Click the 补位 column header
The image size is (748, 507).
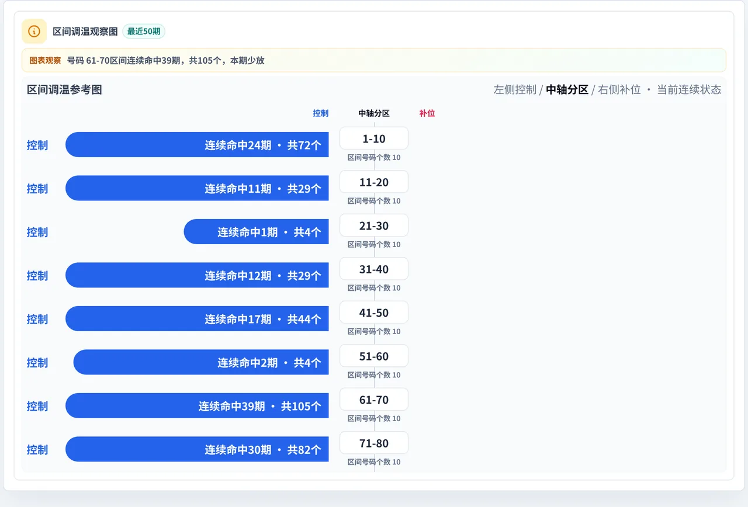(x=427, y=113)
